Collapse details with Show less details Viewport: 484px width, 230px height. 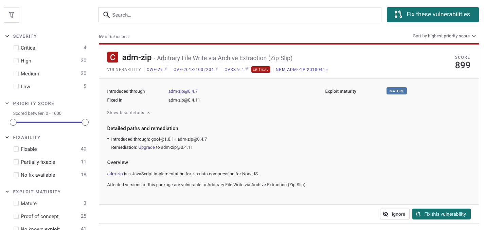tap(128, 113)
